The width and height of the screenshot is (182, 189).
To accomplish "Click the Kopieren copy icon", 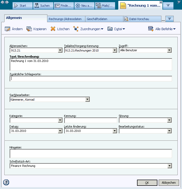I will (x=29, y=29).
